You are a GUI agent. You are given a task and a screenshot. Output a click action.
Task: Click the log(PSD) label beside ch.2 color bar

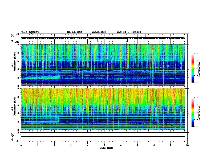(x=200, y=113)
